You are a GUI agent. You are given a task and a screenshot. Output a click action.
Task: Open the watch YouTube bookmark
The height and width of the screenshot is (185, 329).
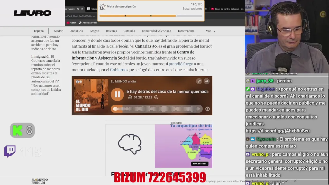(x=71, y=23)
